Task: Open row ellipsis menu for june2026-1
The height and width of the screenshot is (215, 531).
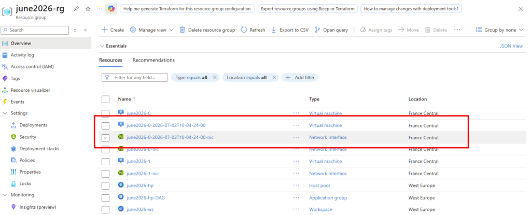Action: click(x=296, y=162)
